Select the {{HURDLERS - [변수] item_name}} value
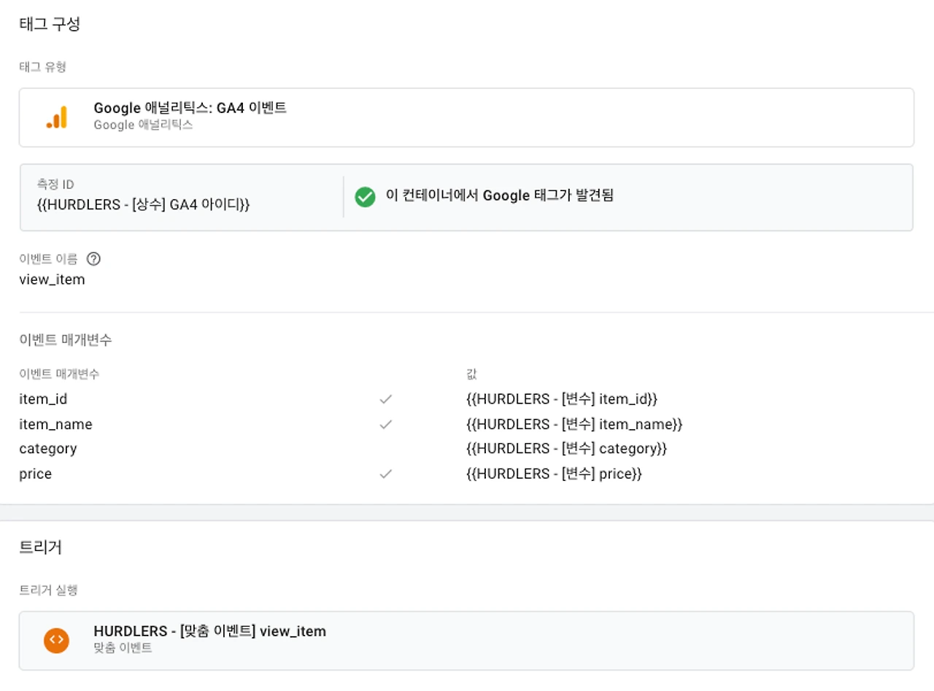 click(x=574, y=424)
